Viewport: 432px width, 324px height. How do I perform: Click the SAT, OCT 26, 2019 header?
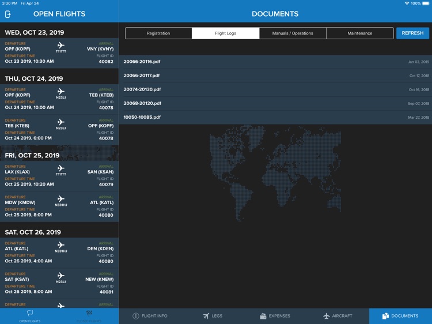pyautogui.click(x=33, y=232)
